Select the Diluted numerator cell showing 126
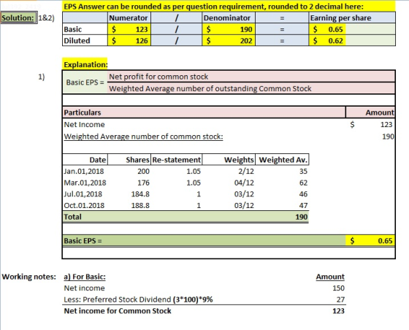Screen dimensions: 409x330 tap(129, 41)
